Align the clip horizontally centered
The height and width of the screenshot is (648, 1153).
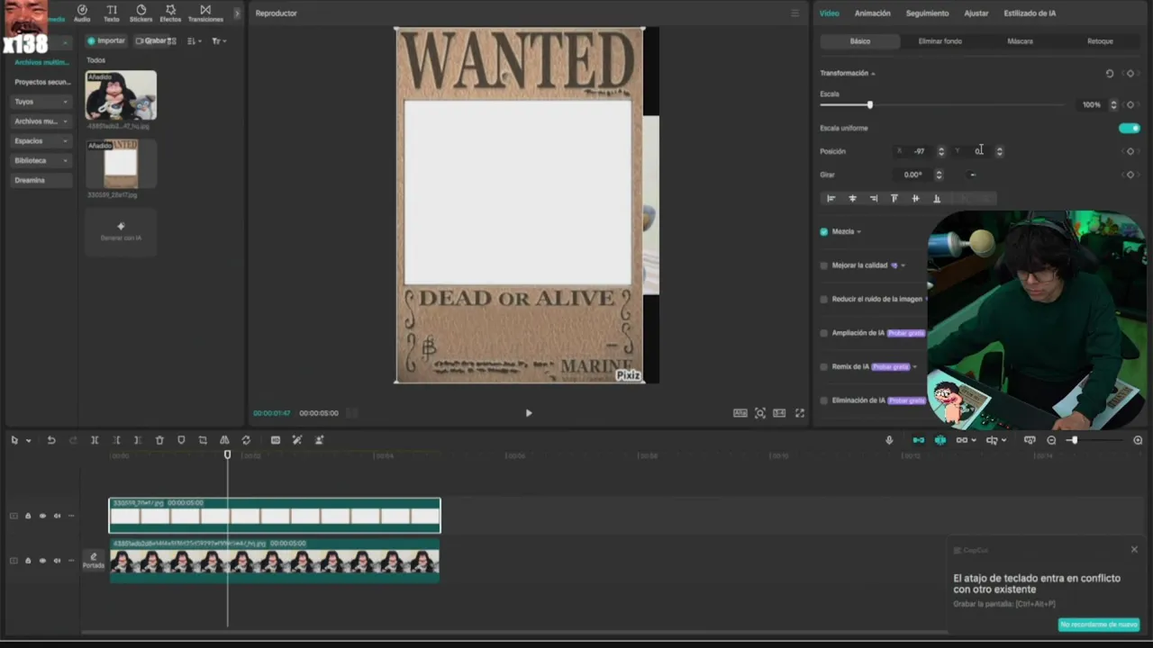pyautogui.click(x=852, y=199)
